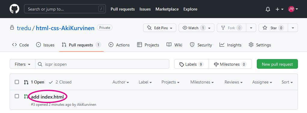307x113 pixels.
Task: Switch to the Actions tab
Action: click(119, 45)
